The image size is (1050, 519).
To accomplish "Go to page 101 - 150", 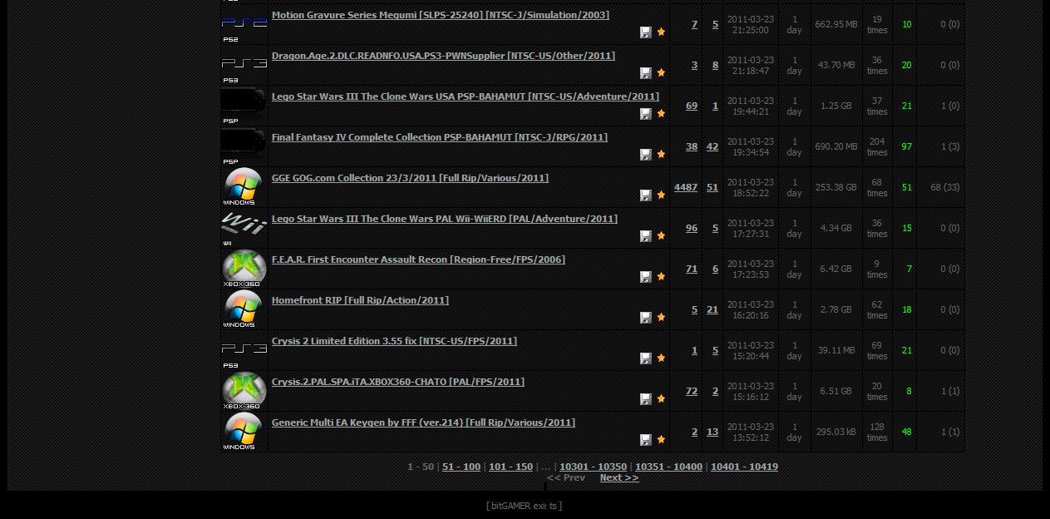I will tap(510, 467).
